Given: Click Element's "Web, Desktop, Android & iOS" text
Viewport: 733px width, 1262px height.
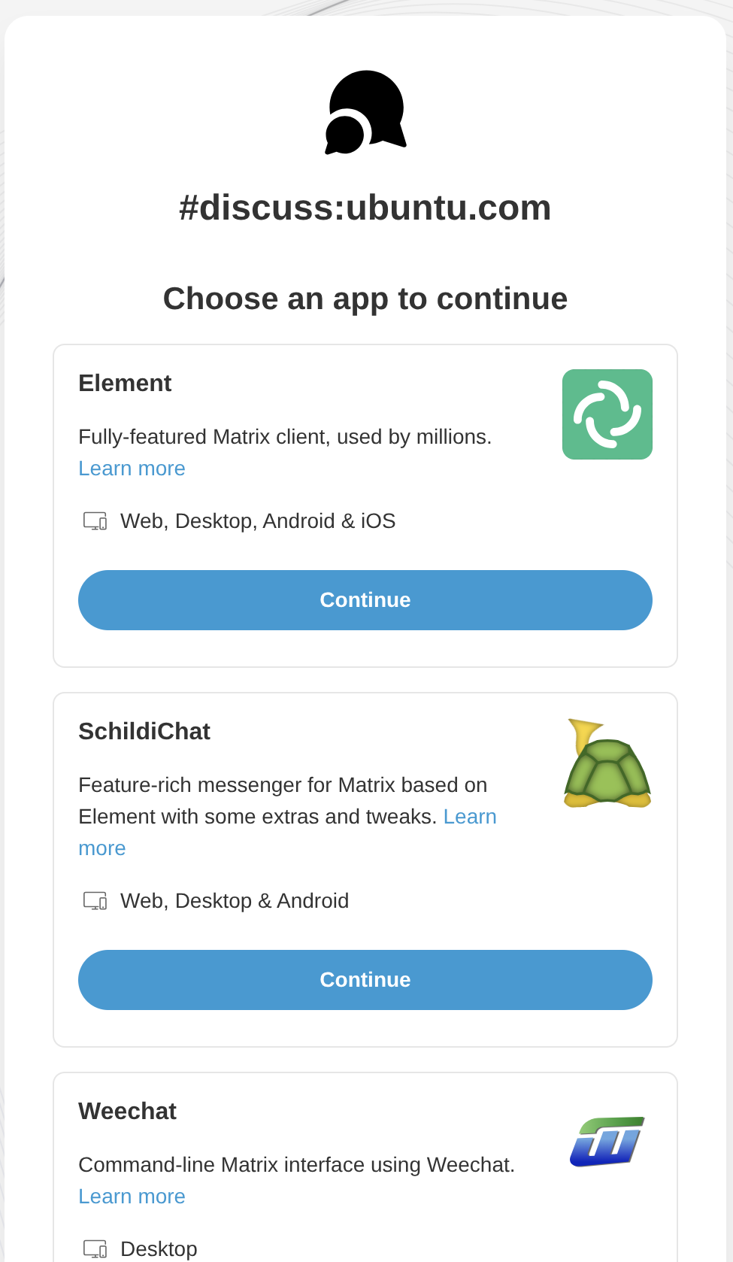Looking at the screenshot, I should click(258, 521).
